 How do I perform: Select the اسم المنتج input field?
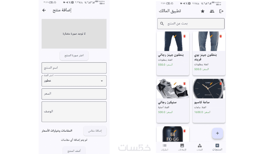pos(74,68)
